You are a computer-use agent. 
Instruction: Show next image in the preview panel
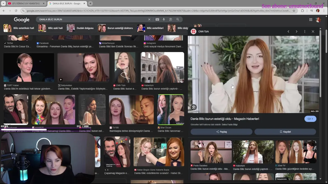(x=296, y=31)
